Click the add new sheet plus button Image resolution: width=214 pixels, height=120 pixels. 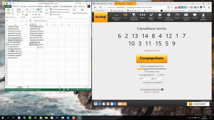(28, 87)
